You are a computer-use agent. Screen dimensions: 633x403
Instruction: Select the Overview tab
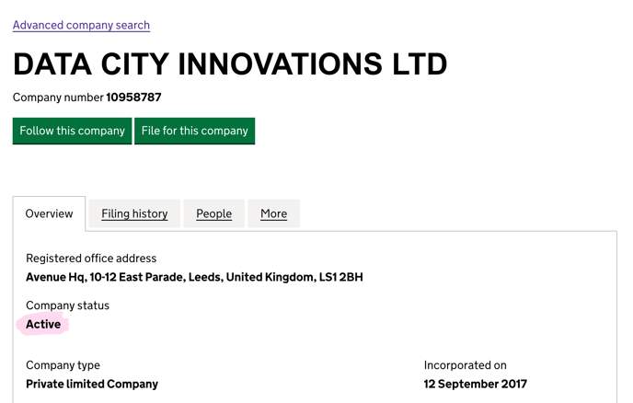click(50, 213)
